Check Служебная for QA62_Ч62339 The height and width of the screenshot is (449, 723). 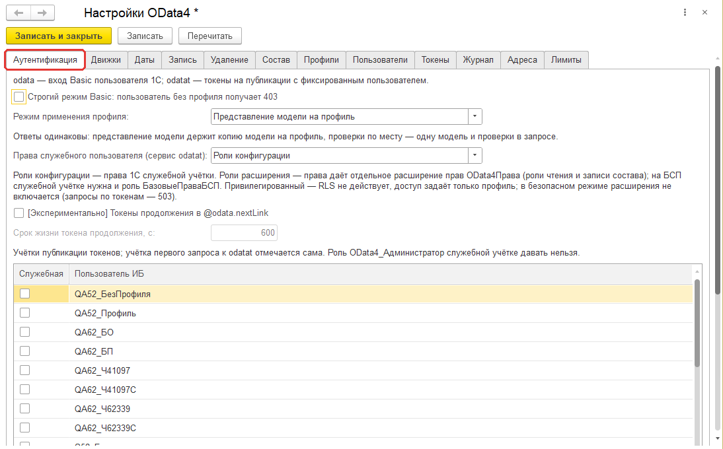coord(25,409)
